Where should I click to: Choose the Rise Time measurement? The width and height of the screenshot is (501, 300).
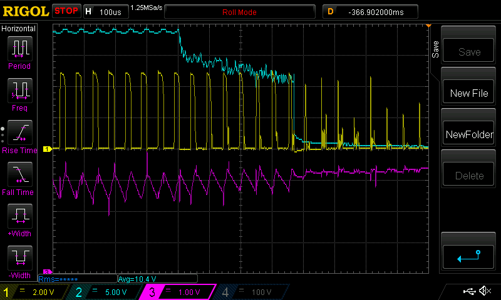(19, 136)
